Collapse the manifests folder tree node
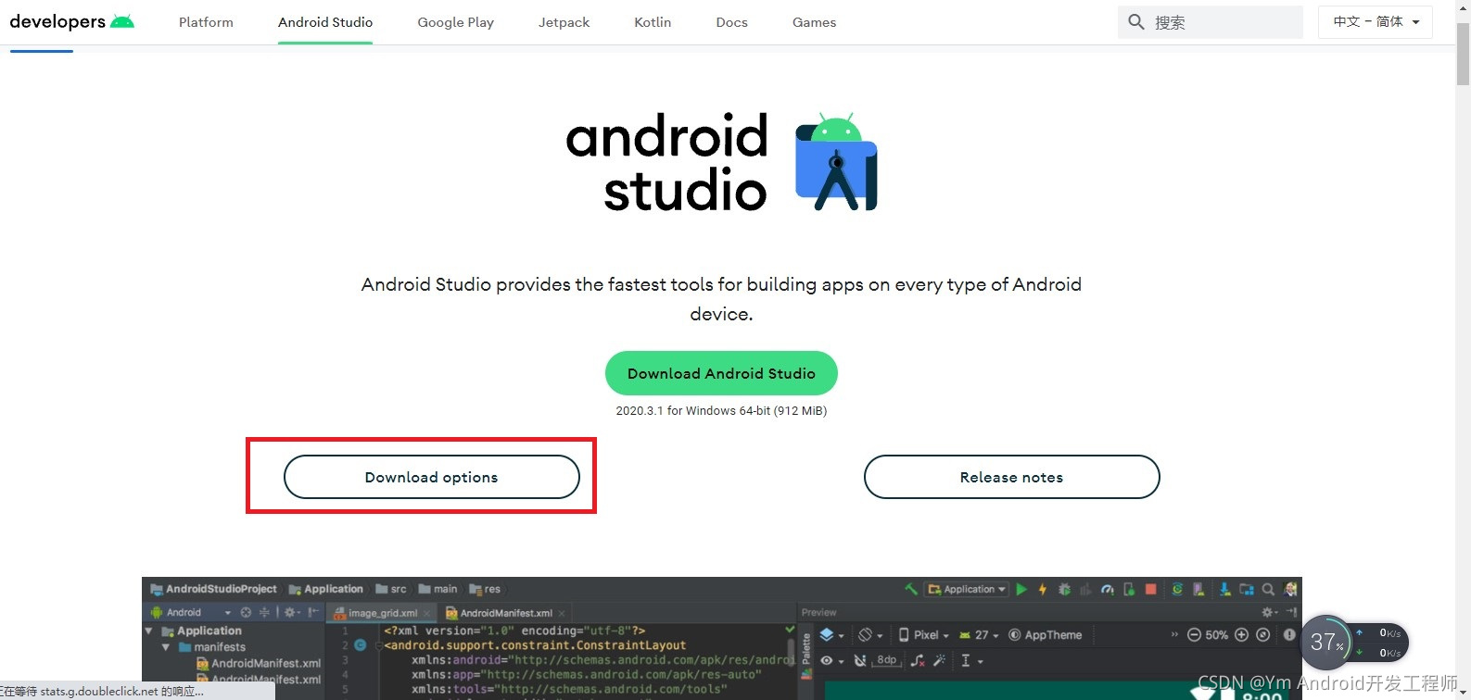Image resolution: width=1471 pixels, height=700 pixels. [x=166, y=647]
